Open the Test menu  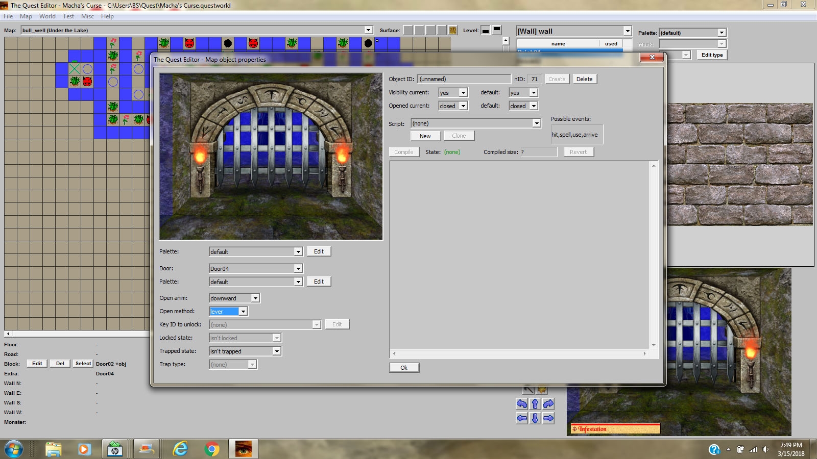point(68,16)
